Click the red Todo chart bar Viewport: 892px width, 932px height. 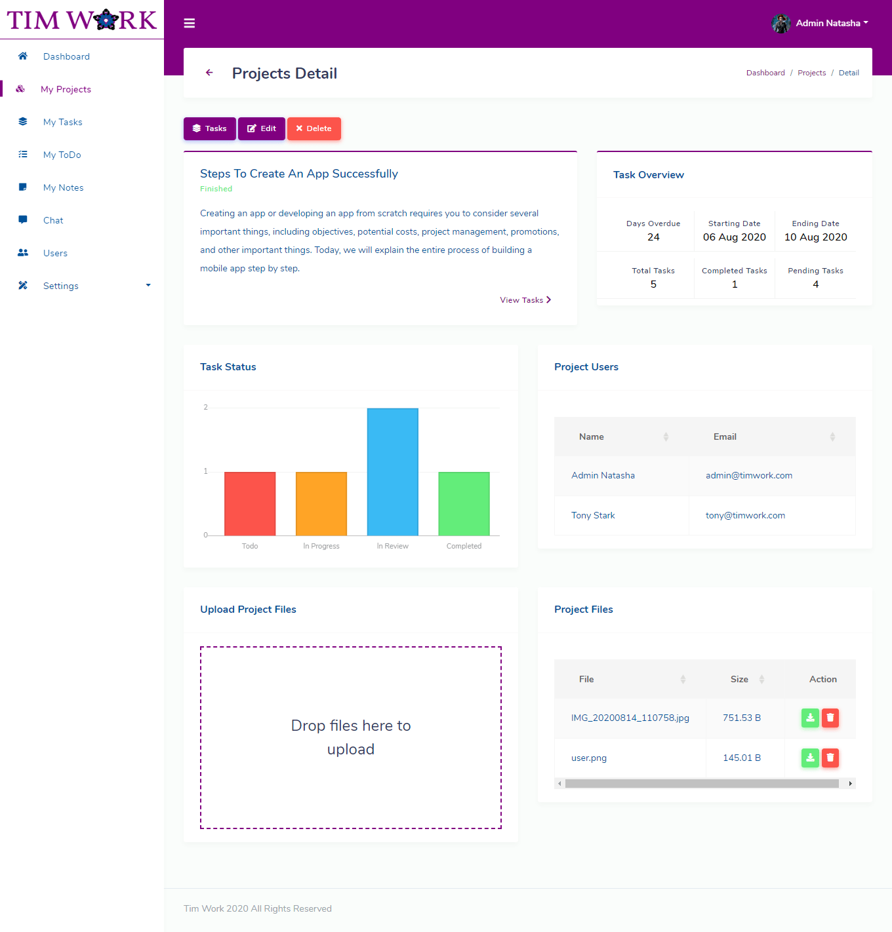[x=250, y=503]
